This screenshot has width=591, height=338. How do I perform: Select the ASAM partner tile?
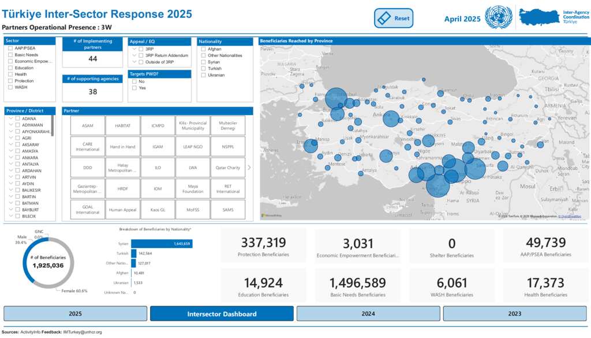click(88, 126)
